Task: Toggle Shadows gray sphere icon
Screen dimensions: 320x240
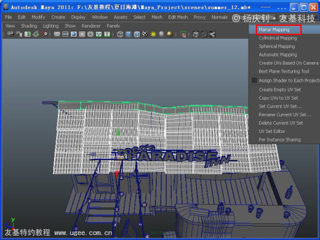Action: coord(162,34)
